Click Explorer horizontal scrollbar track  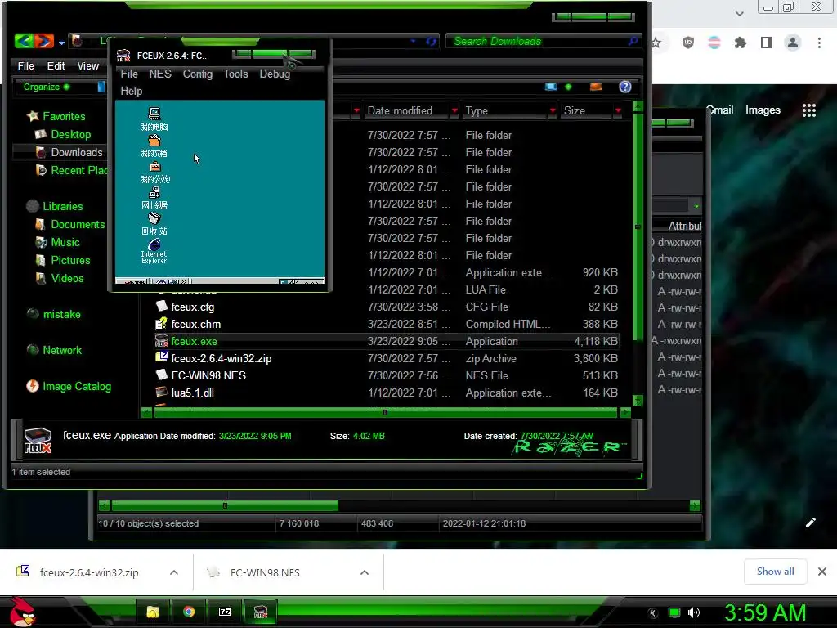click(x=387, y=412)
